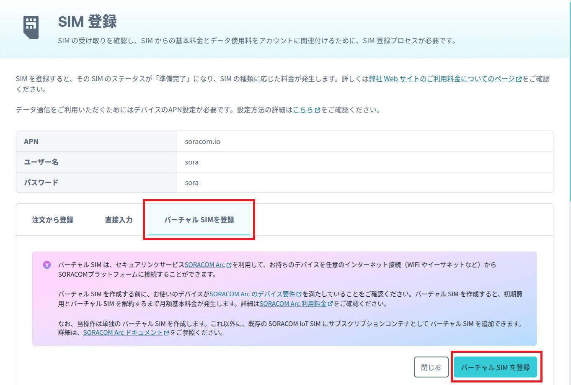Click the 閉じる button

pyautogui.click(x=431, y=367)
